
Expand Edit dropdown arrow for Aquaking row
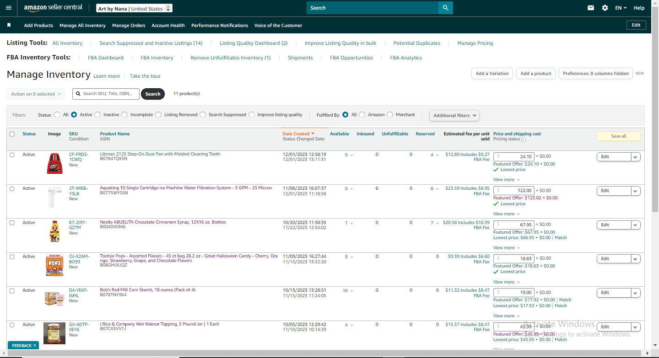pos(636,191)
